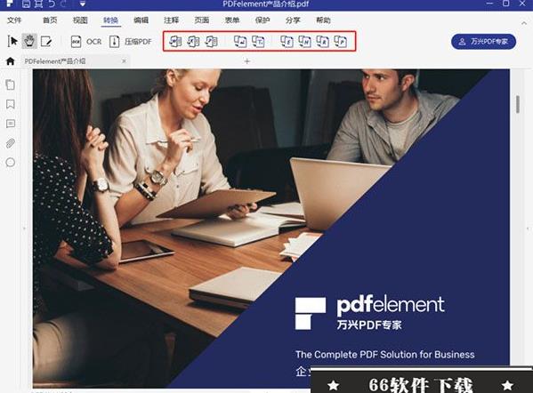Image resolution: width=533 pixels, height=393 pixels.
Task: Expand the left side panel arrow
Action: (x=24, y=229)
